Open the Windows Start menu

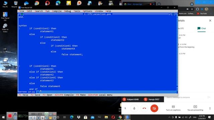point(3,117)
